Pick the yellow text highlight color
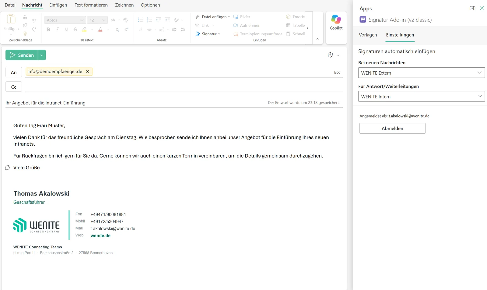 [84, 30]
